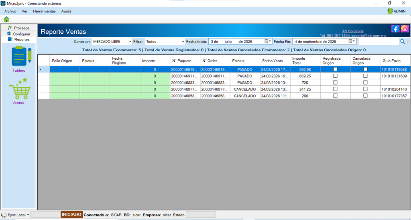Sort by Fecha Registro column header
Viewport: 411px width, 220px height.
pyautogui.click(x=125, y=61)
